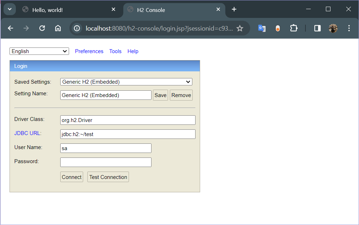Click the Setting Name field
The width and height of the screenshot is (359, 225).
point(106,95)
